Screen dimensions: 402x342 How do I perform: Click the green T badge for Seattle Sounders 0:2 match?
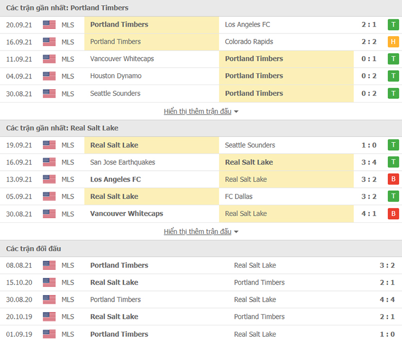[x=393, y=93]
